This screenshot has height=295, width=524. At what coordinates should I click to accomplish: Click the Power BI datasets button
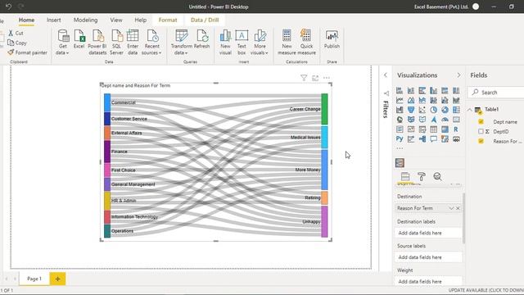point(97,42)
